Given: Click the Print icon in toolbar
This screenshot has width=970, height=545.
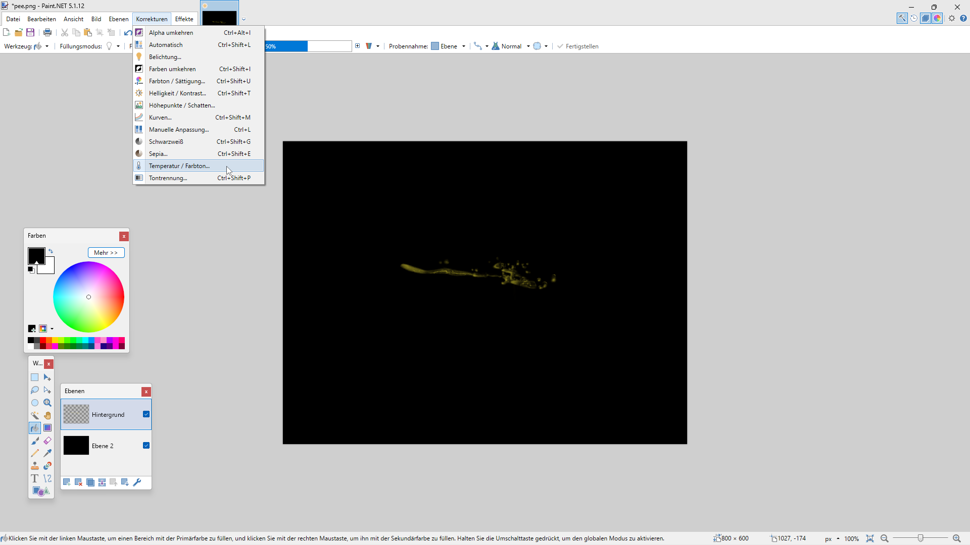Looking at the screenshot, I should click(x=47, y=32).
